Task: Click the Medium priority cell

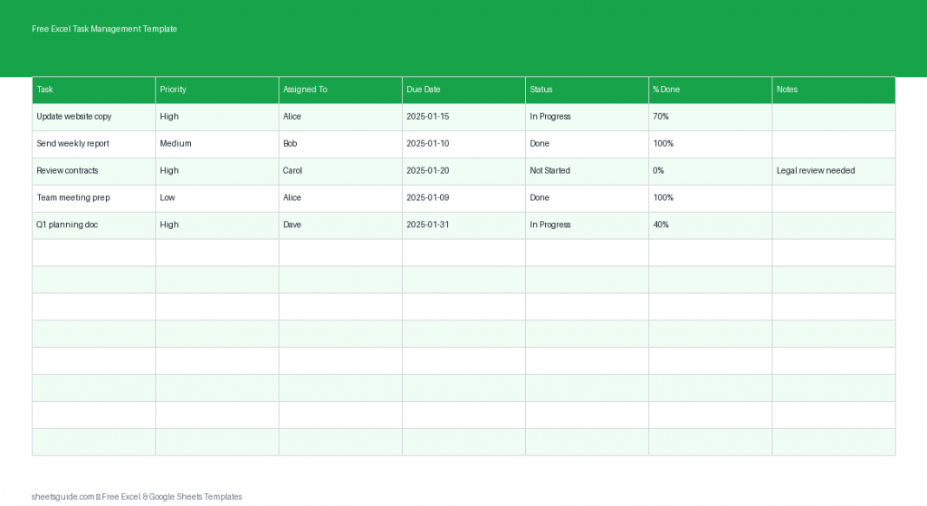Action: pos(216,144)
